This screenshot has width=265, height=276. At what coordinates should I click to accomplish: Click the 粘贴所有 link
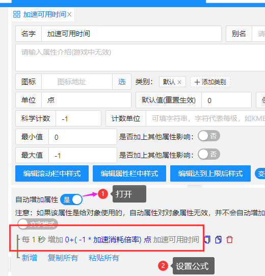(104, 258)
